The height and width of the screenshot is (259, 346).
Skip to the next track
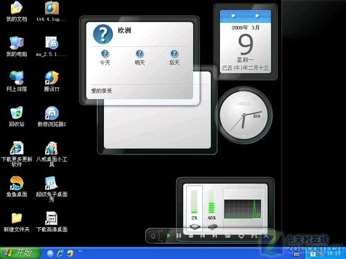click(215, 235)
